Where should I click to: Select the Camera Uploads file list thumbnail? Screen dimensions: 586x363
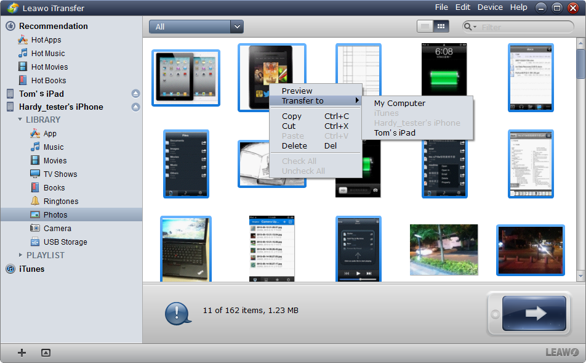pos(271,248)
